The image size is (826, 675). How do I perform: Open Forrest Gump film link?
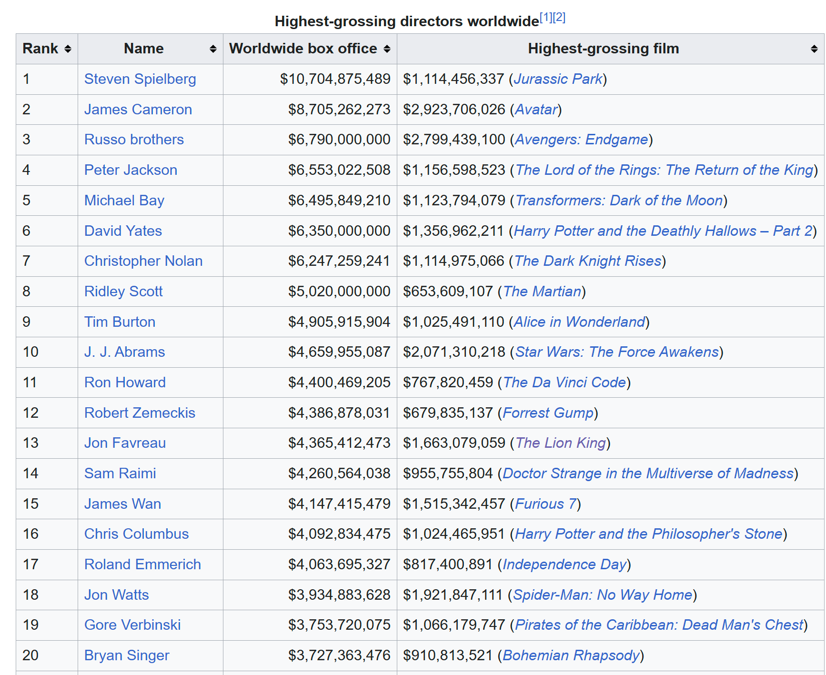tap(548, 413)
